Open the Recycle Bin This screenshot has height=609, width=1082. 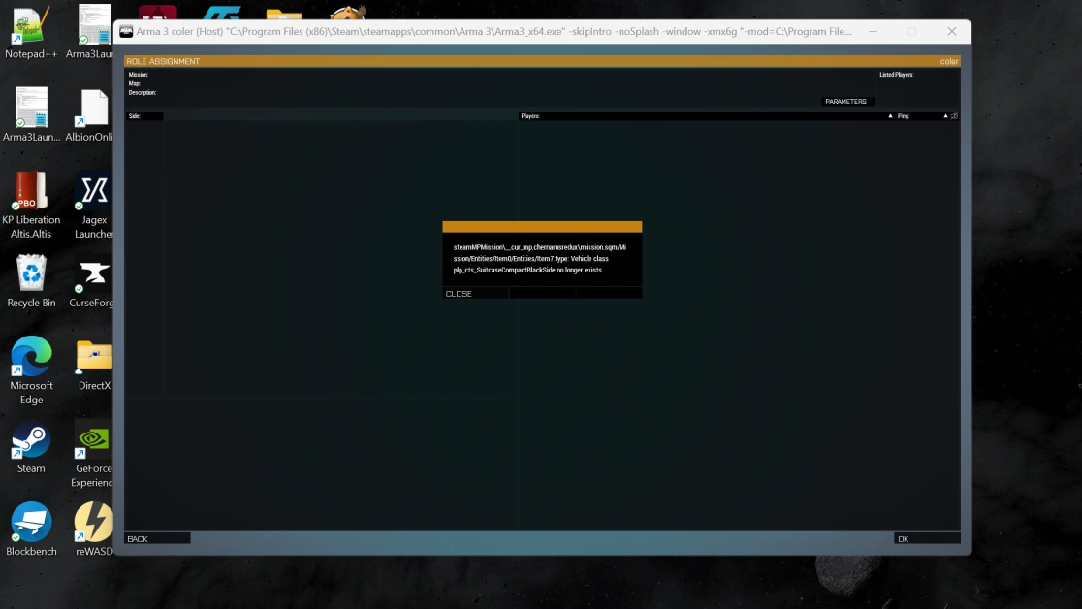pyautogui.click(x=31, y=281)
